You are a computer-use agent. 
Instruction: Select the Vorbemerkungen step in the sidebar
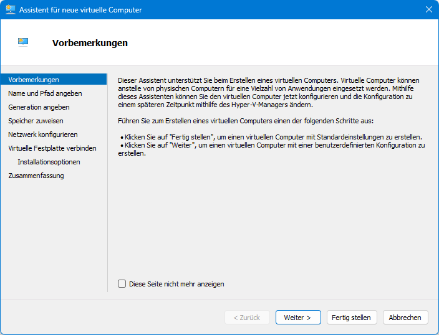pos(34,80)
